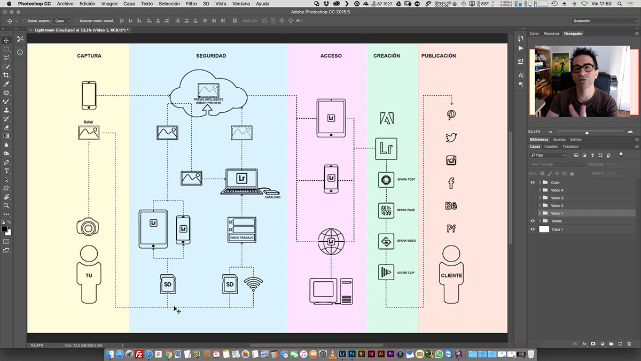The height and width of the screenshot is (361, 641).
Task: Select the Gradient tool
Action: click(x=6, y=136)
